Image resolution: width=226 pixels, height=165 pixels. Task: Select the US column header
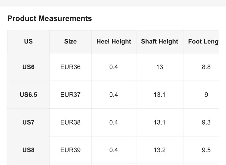28,42
